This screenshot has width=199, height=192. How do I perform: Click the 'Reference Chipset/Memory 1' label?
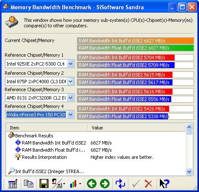(34, 55)
